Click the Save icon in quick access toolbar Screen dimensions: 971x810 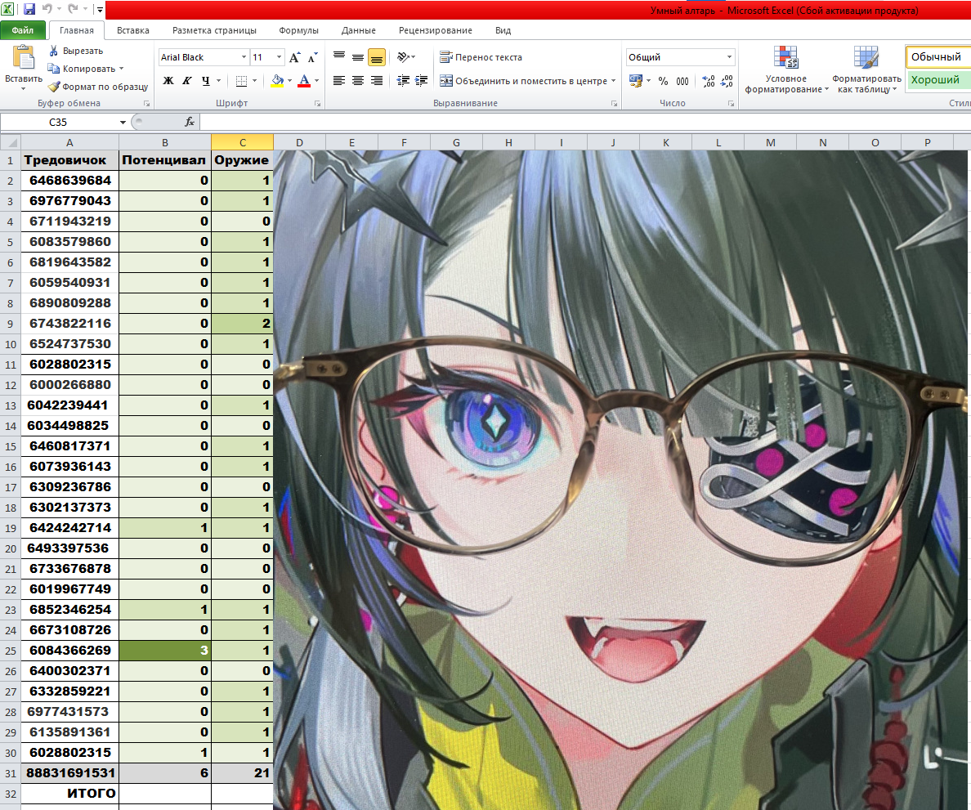(x=29, y=9)
